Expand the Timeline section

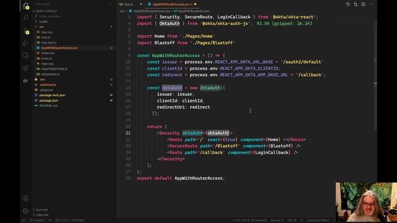(x=42, y=215)
